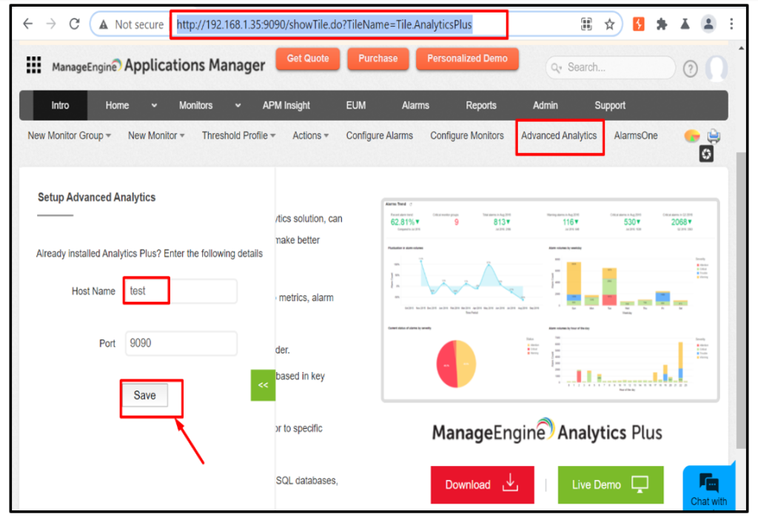Click the dark refresh icon below printer
This screenshot has height=517, width=758.
[706, 154]
